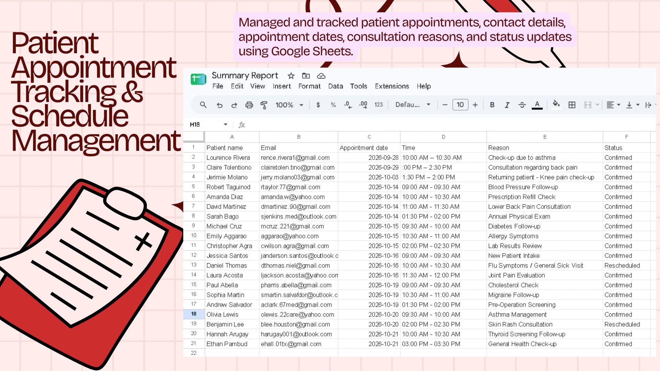Screen dimensions: 660x371
Task: Open the Insert menu
Action: (282, 86)
